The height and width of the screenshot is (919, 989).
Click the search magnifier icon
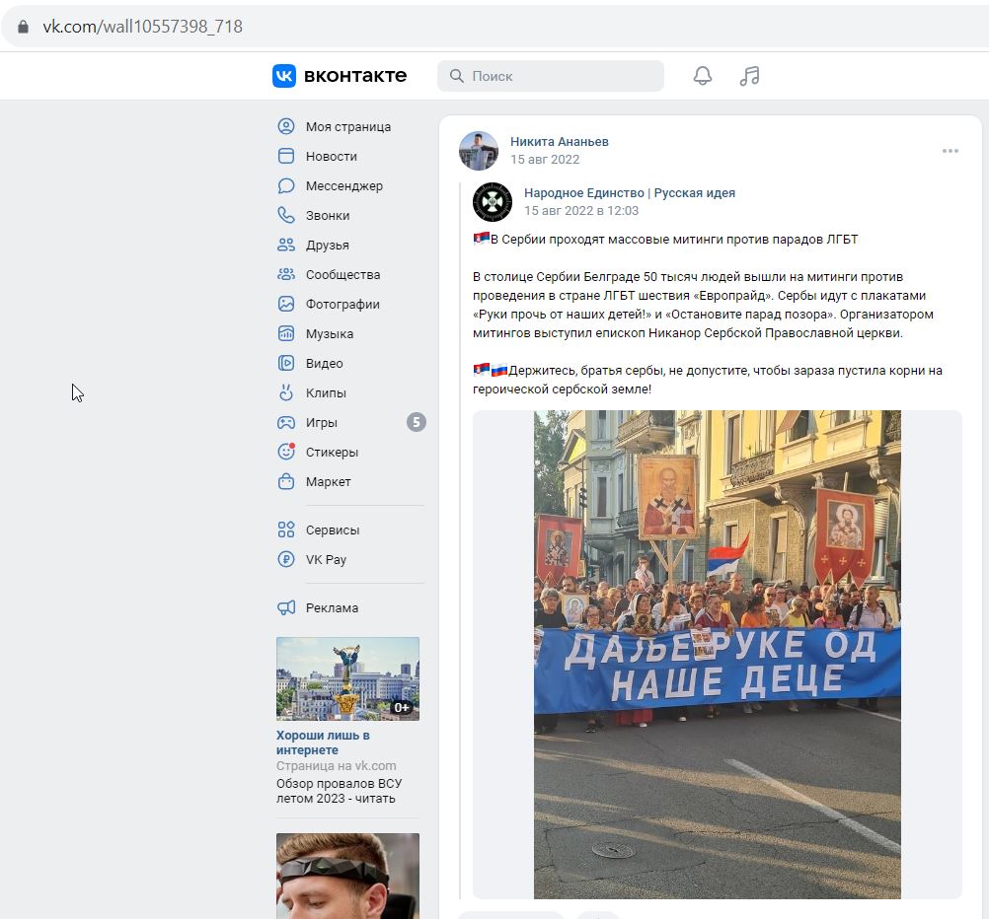coord(457,76)
